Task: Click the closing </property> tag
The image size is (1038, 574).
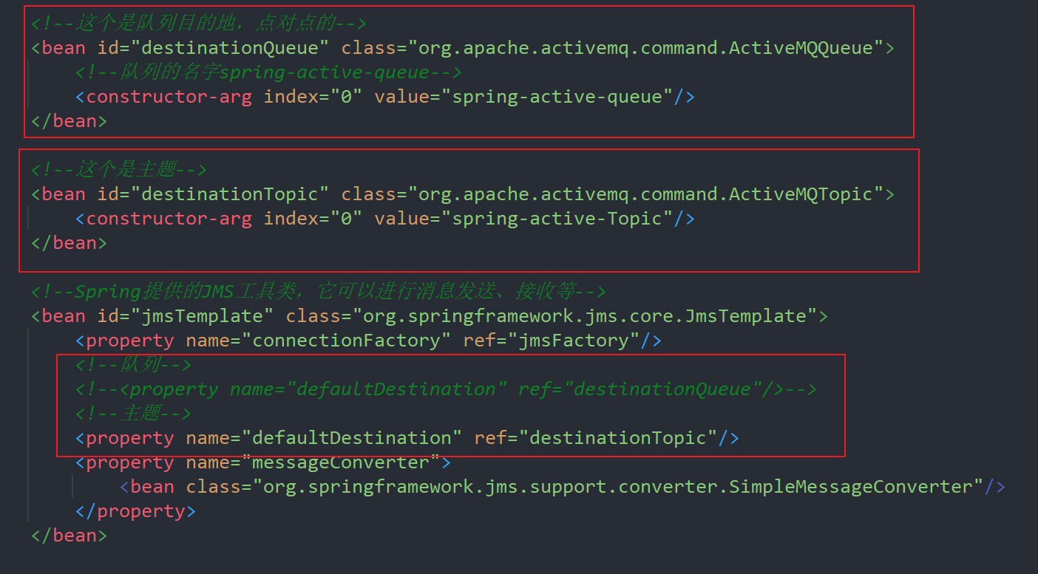Action: [135, 511]
